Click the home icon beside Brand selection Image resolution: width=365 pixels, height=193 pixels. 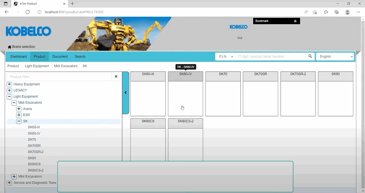[x=10, y=47]
